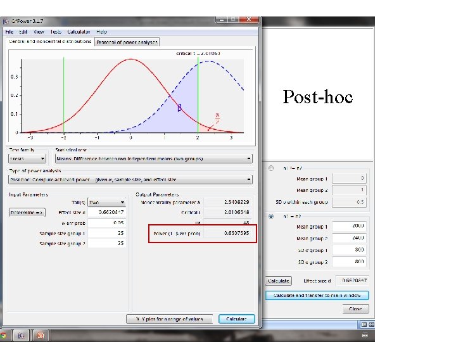Click the side panel Effect size d value

(x=353, y=281)
